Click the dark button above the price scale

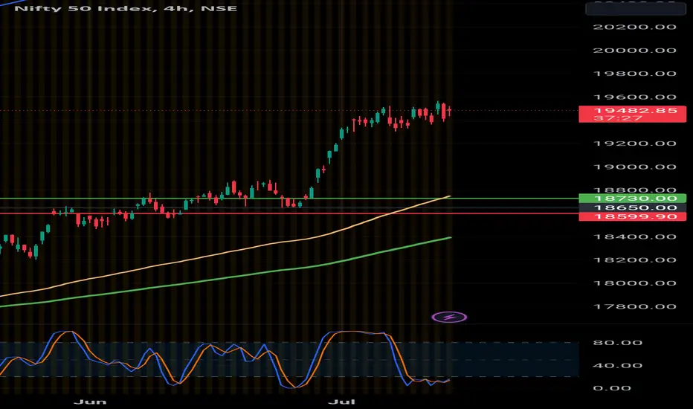[636, 9]
